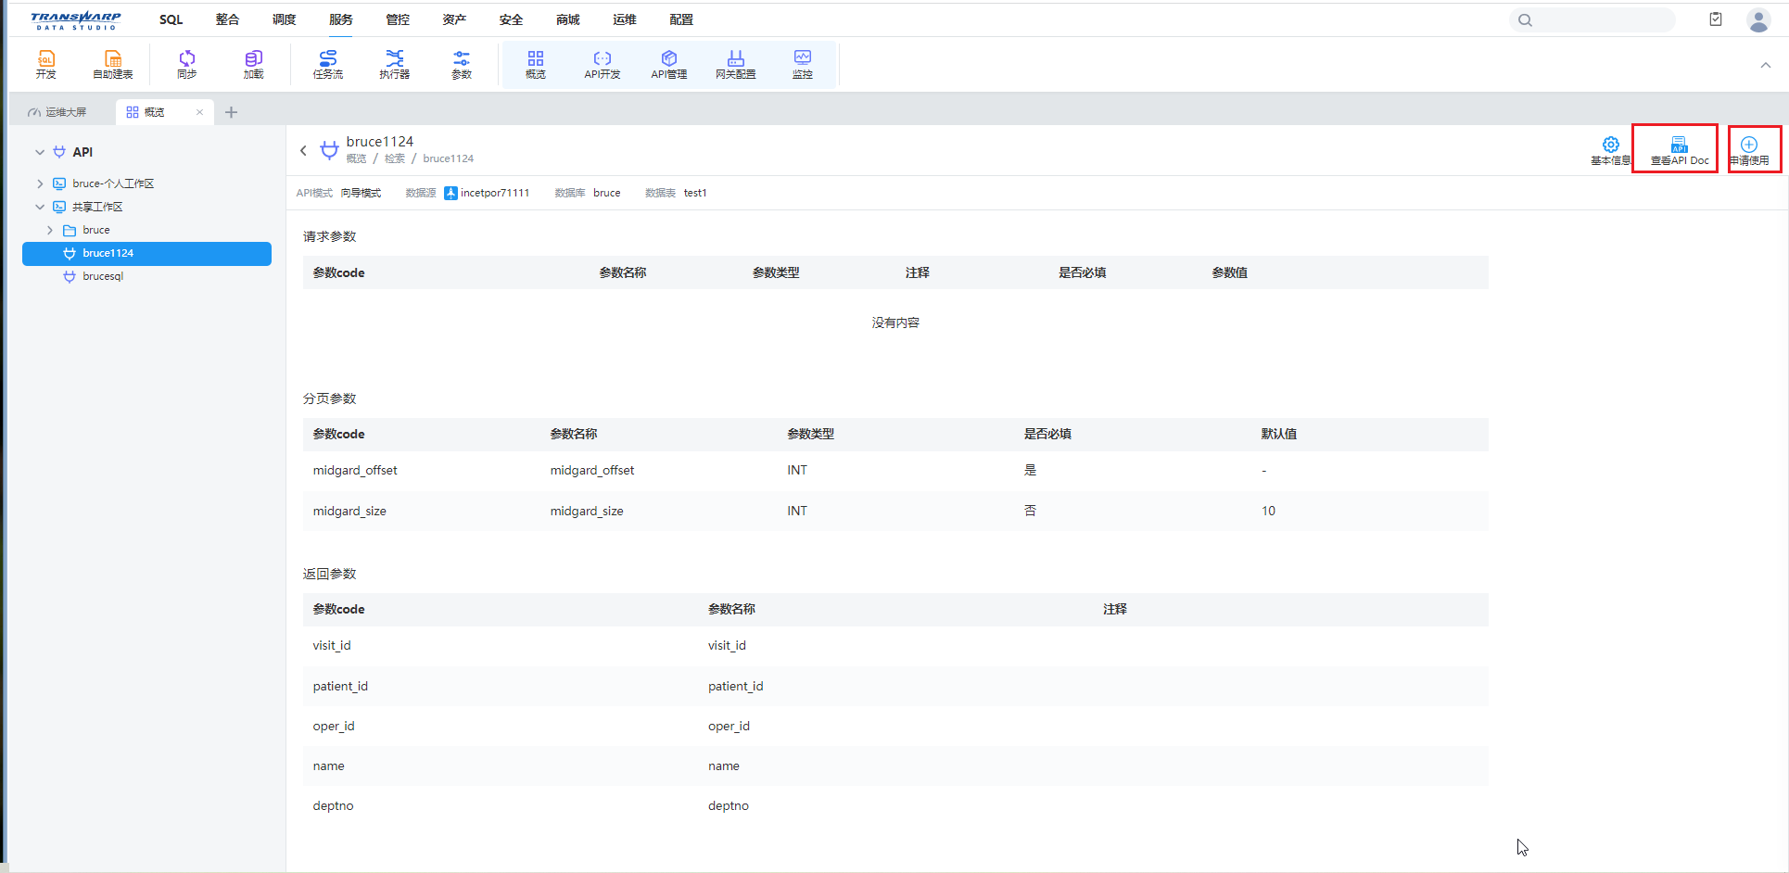
Task: Click the 自助建表 toolbar icon
Action: 113,64
